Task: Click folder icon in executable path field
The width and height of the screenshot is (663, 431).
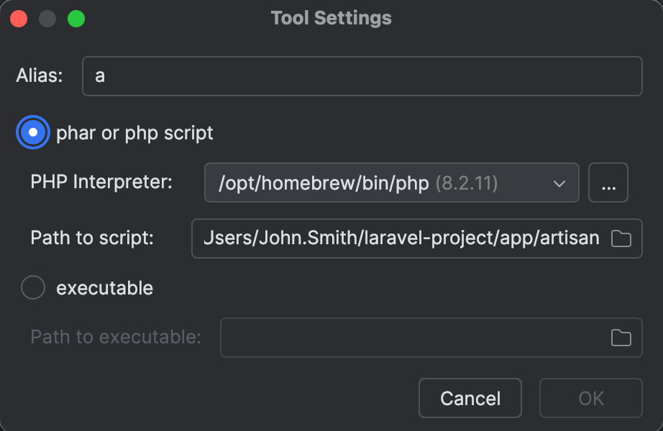Action: 621,338
